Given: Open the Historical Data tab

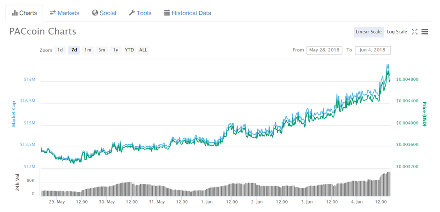Looking at the screenshot, I should 187,13.
